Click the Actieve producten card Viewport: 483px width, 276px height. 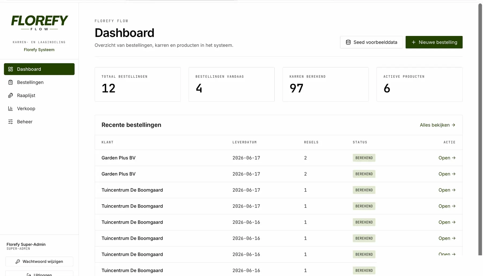click(419, 84)
